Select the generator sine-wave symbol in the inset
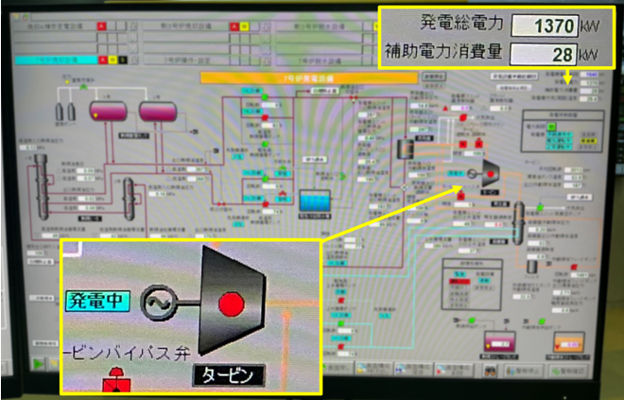This screenshot has height=400, width=624. point(157,304)
